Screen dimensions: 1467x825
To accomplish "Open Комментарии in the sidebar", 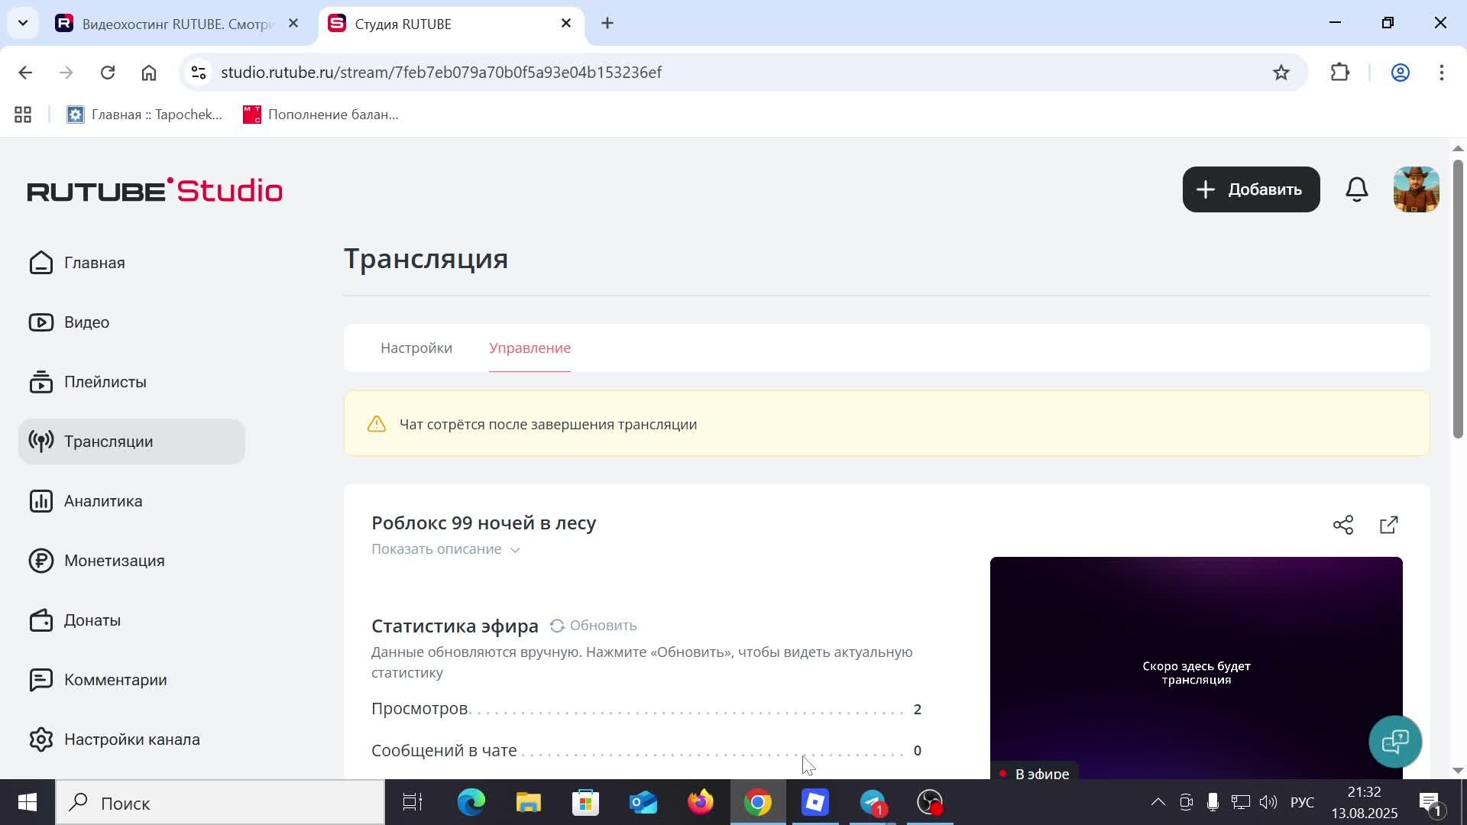I will 115,679.
